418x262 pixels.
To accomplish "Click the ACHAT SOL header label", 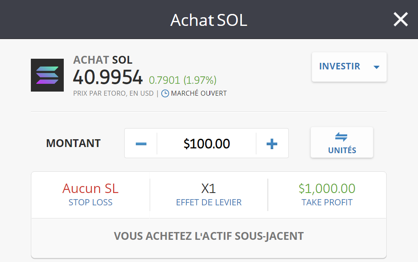I will tap(102, 60).
